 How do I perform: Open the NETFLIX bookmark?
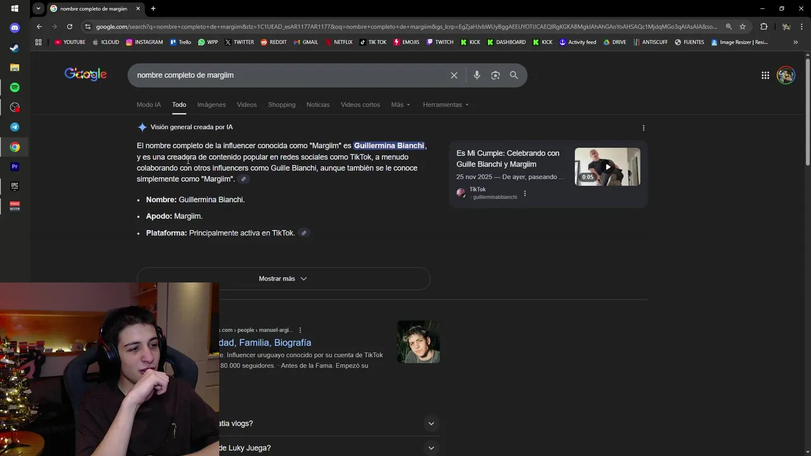pos(338,42)
